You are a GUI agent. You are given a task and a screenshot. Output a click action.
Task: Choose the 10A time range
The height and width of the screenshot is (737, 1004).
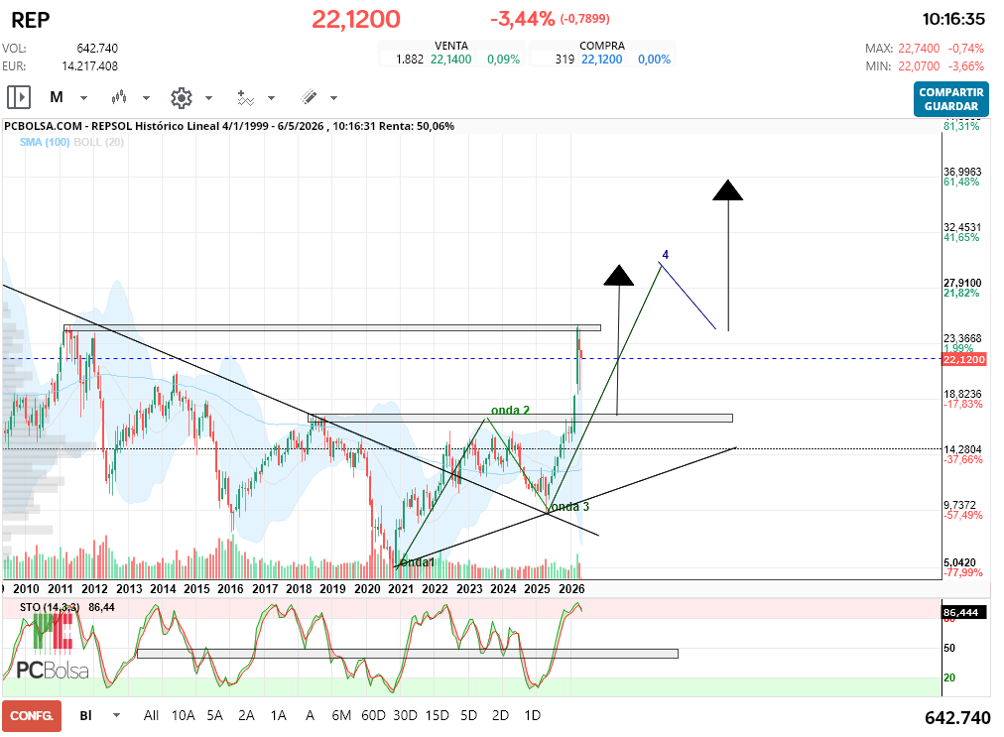click(x=184, y=715)
